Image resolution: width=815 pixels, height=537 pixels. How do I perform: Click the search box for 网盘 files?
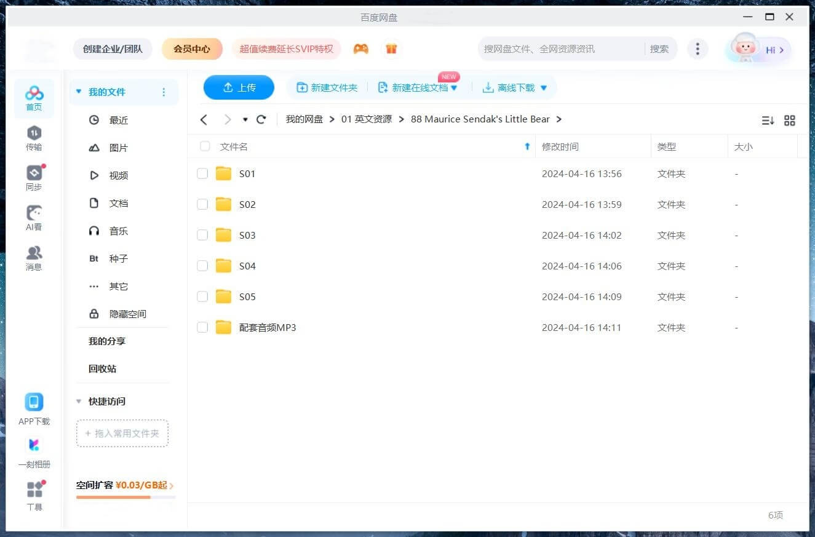click(x=560, y=49)
